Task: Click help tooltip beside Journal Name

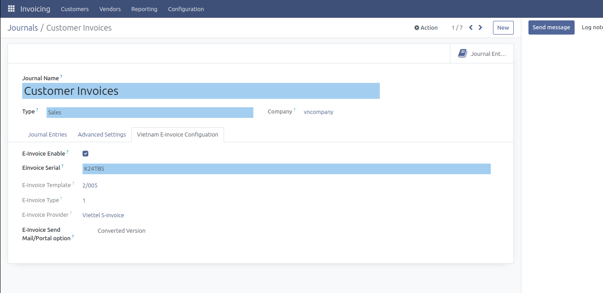Action: 61,77
